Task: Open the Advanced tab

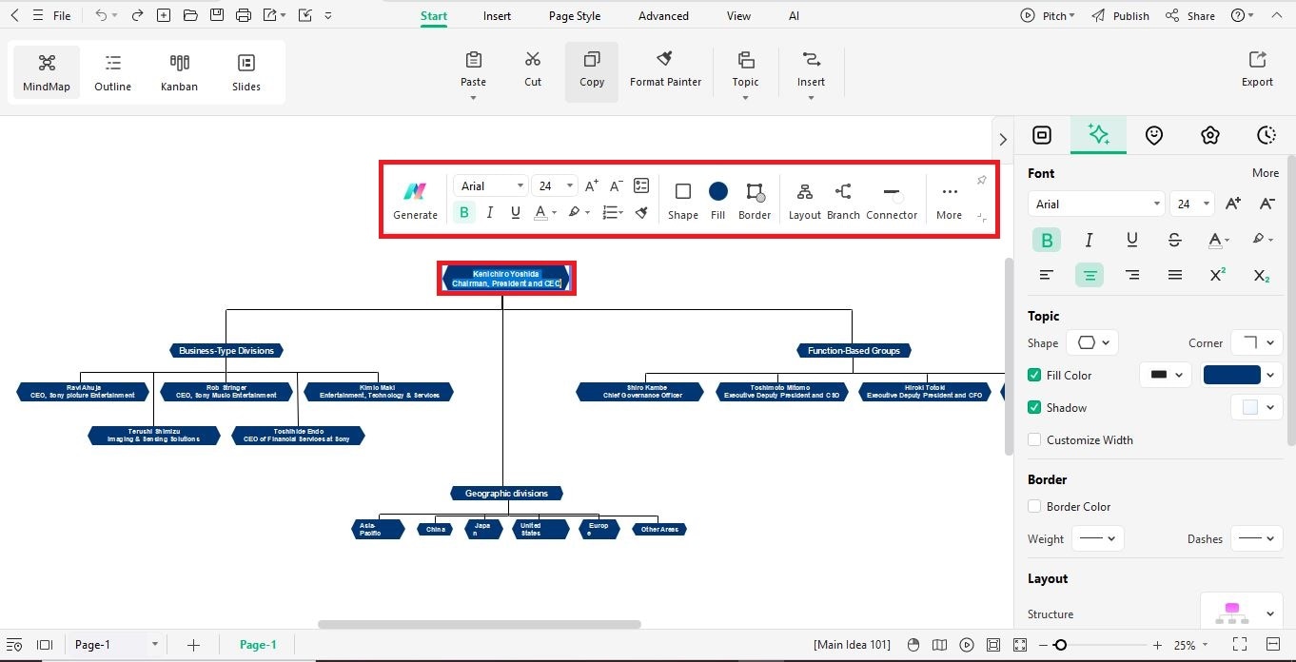Action: point(663,16)
